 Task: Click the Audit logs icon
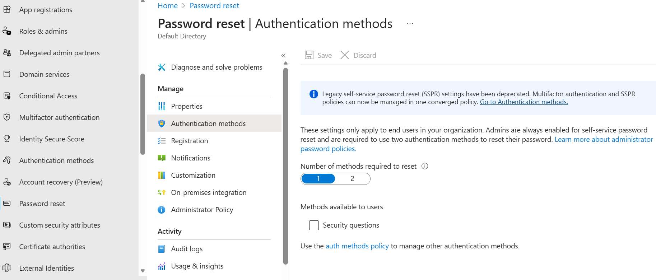pos(162,249)
